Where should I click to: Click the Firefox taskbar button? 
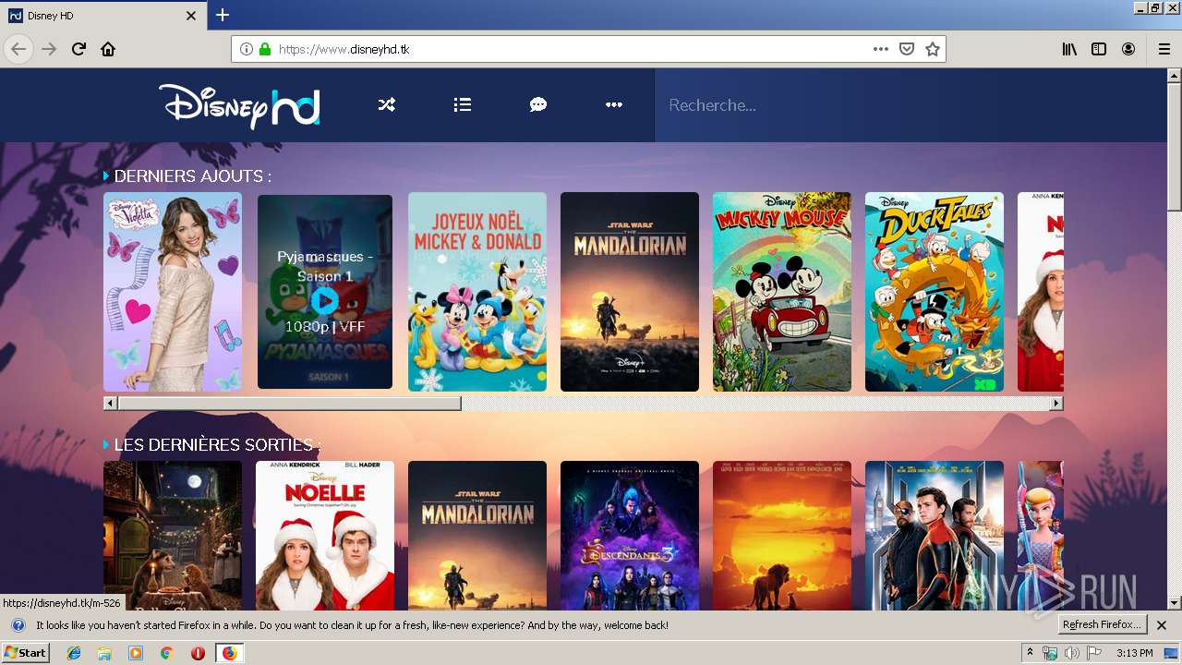pos(229,653)
